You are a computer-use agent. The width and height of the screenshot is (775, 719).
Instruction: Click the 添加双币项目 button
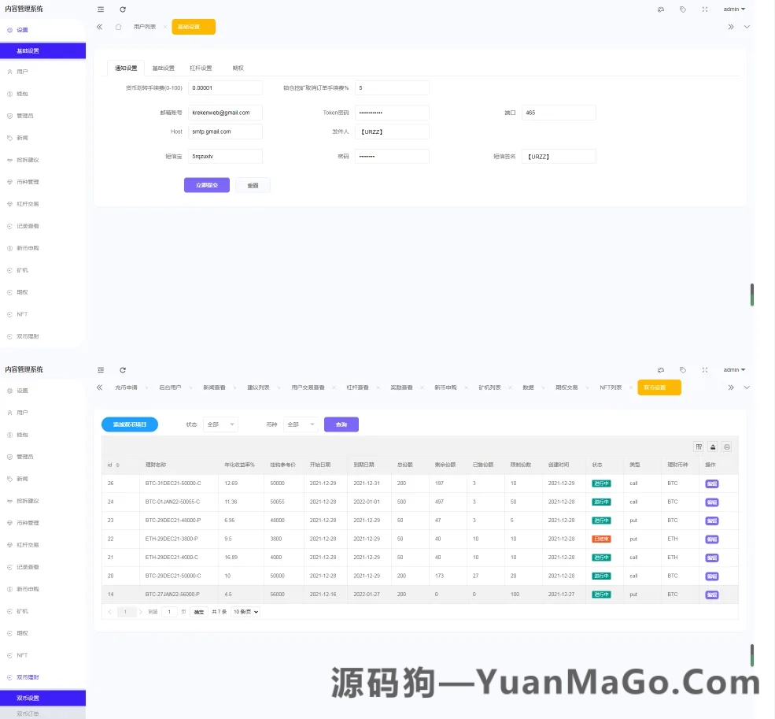point(128,424)
